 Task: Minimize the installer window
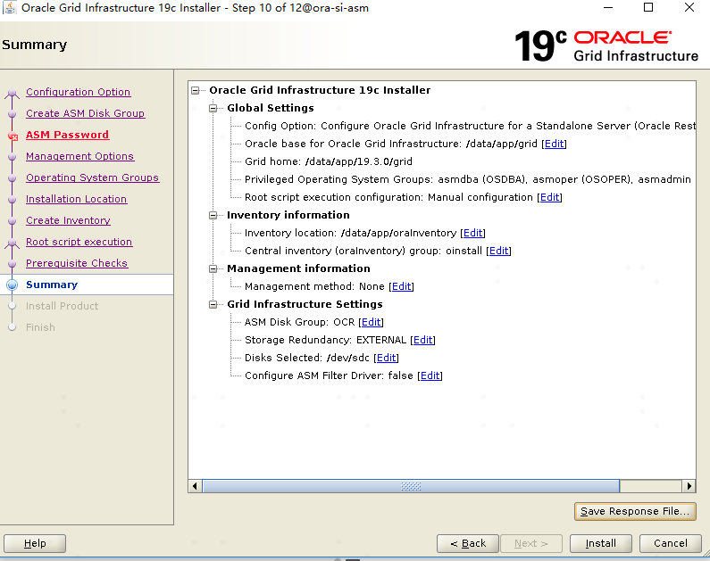(608, 8)
